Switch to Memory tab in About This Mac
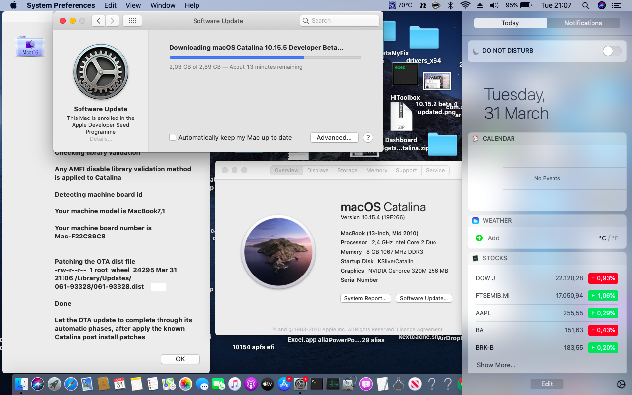Viewport: 632px width, 395px height. pos(377,170)
